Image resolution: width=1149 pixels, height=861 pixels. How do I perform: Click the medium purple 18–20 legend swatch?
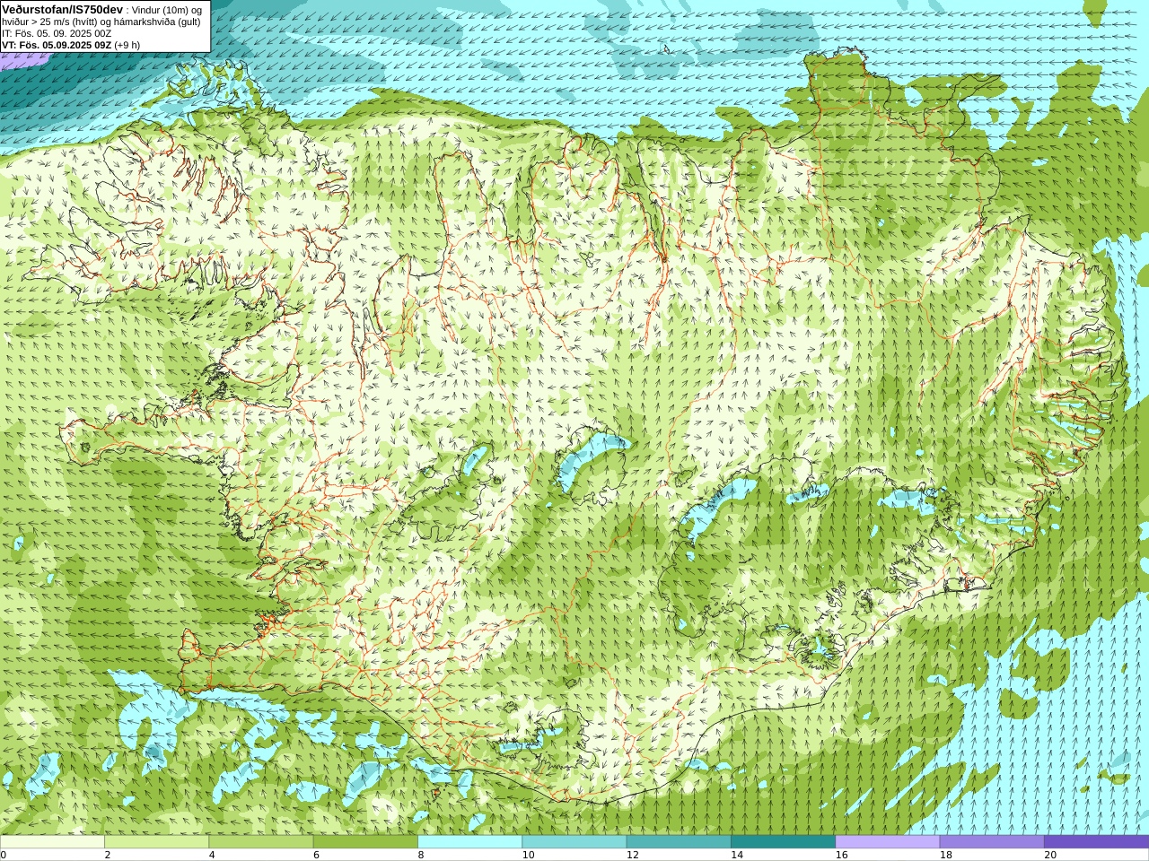[x=992, y=842]
